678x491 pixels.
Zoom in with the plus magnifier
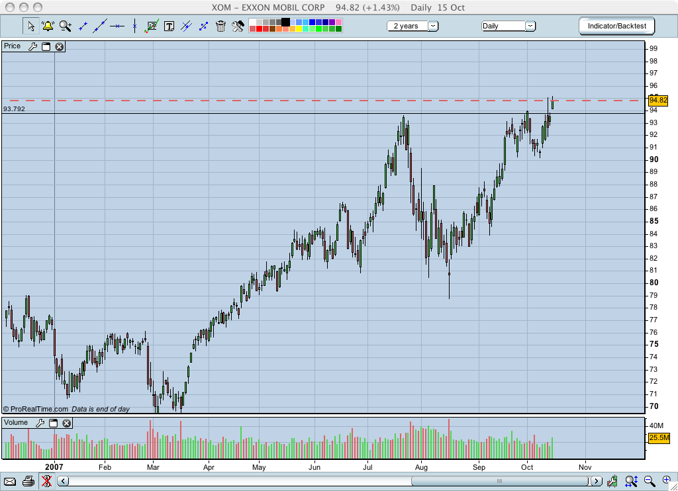pyautogui.click(x=666, y=480)
